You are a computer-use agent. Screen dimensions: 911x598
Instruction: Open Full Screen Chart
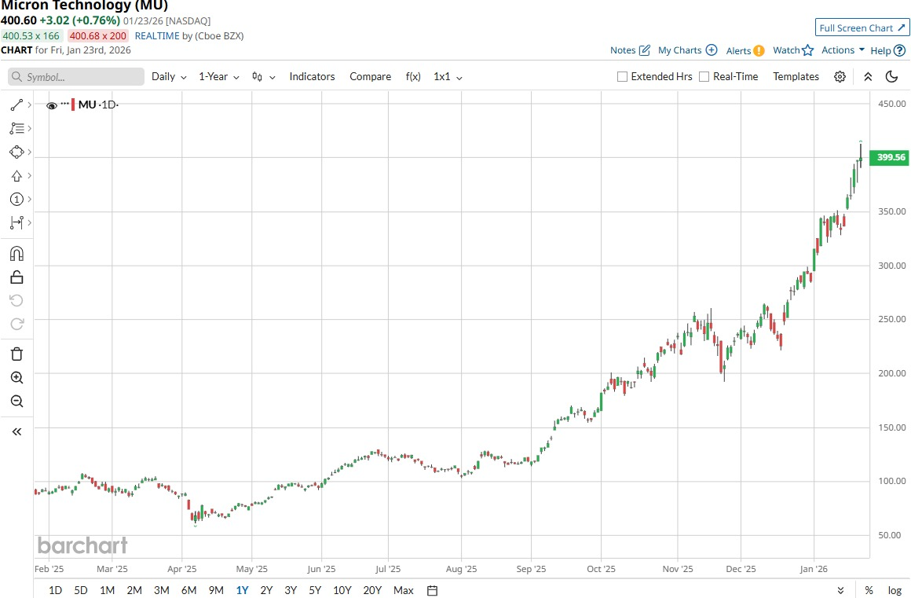point(862,28)
